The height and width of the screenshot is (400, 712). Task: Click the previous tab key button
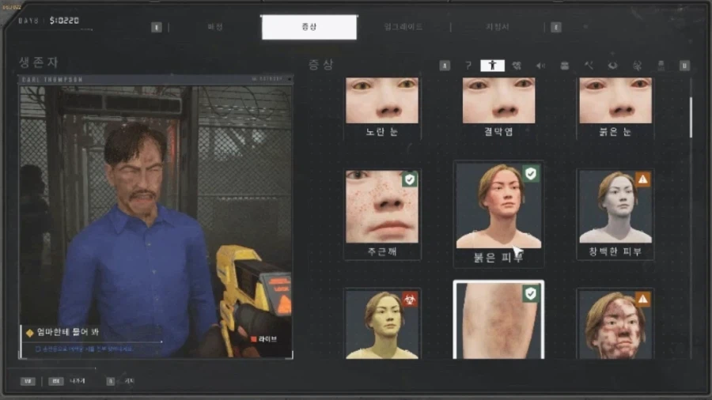tap(157, 27)
